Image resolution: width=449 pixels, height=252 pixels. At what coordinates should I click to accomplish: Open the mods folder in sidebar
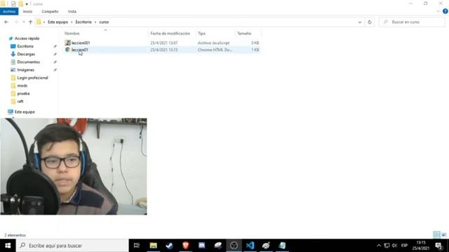tap(22, 85)
